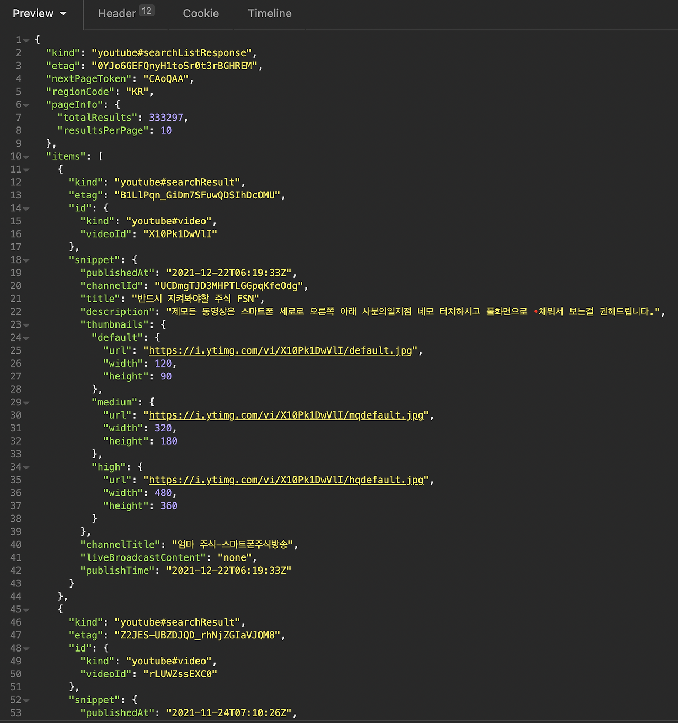Viewport: 678px width, 723px height.
Task: Click the "youtube#searchResult" value on line 46
Action: [x=177, y=622]
